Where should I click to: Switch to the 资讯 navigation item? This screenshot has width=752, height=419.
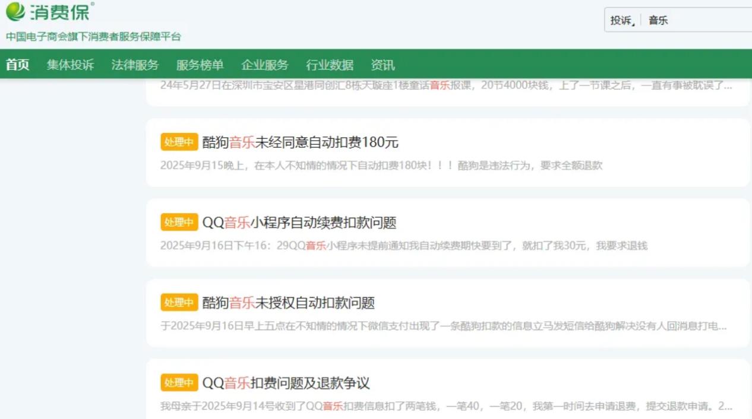(383, 65)
